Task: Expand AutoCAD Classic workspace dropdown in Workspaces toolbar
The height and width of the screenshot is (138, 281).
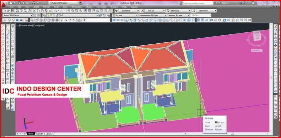Action: (31, 15)
